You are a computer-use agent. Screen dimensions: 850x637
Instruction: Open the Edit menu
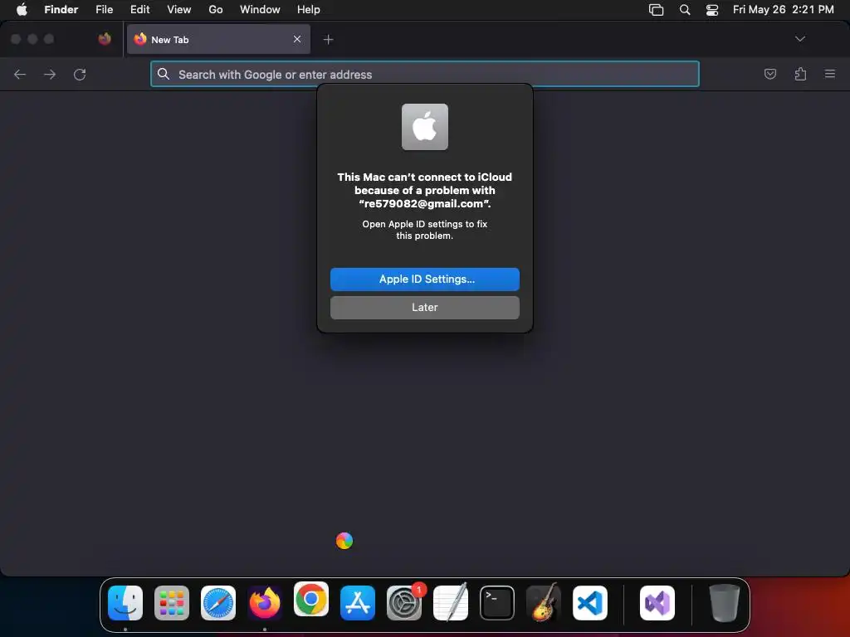(139, 9)
